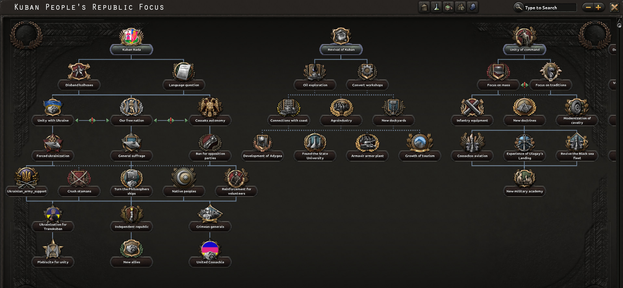Image resolution: width=623 pixels, height=288 pixels.
Task: Select the Revive the Black sea fleet icon
Action: point(577,143)
